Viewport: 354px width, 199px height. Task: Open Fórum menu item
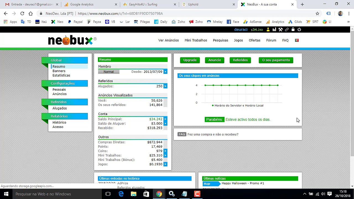click(x=271, y=40)
